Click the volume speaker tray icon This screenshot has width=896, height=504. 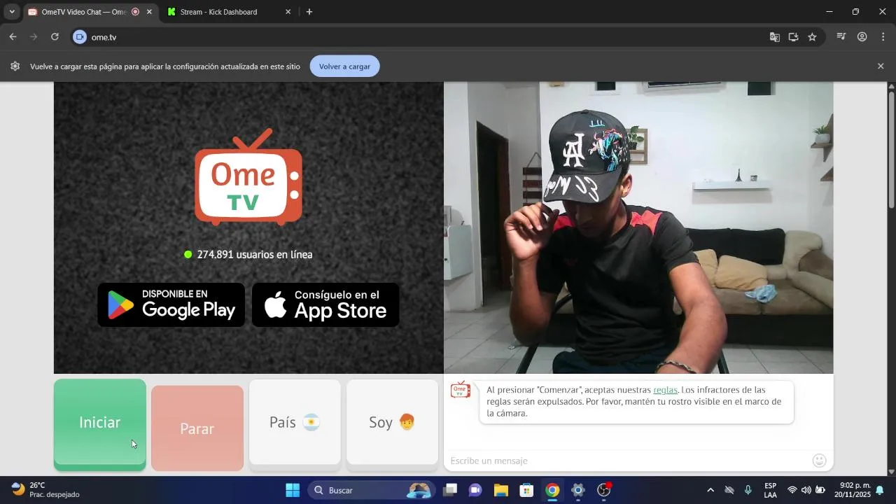pos(806,490)
